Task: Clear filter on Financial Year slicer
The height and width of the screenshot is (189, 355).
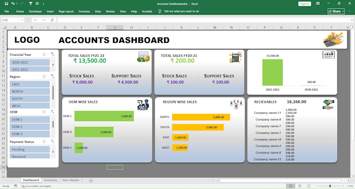Action: tap(52, 54)
